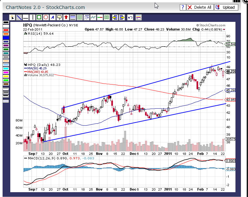Select the red up-arrow marker tool
Screen dimensions: 248x197
click(66, 17)
